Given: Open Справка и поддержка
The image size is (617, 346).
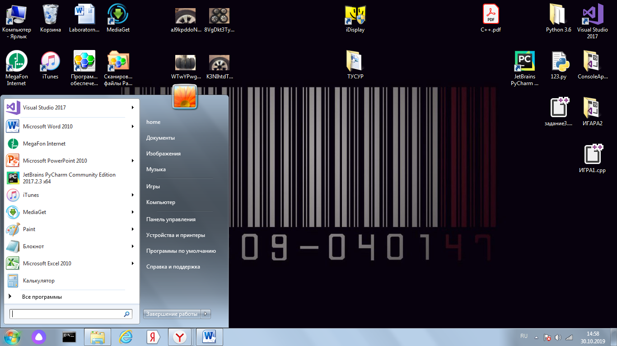Looking at the screenshot, I should (173, 267).
